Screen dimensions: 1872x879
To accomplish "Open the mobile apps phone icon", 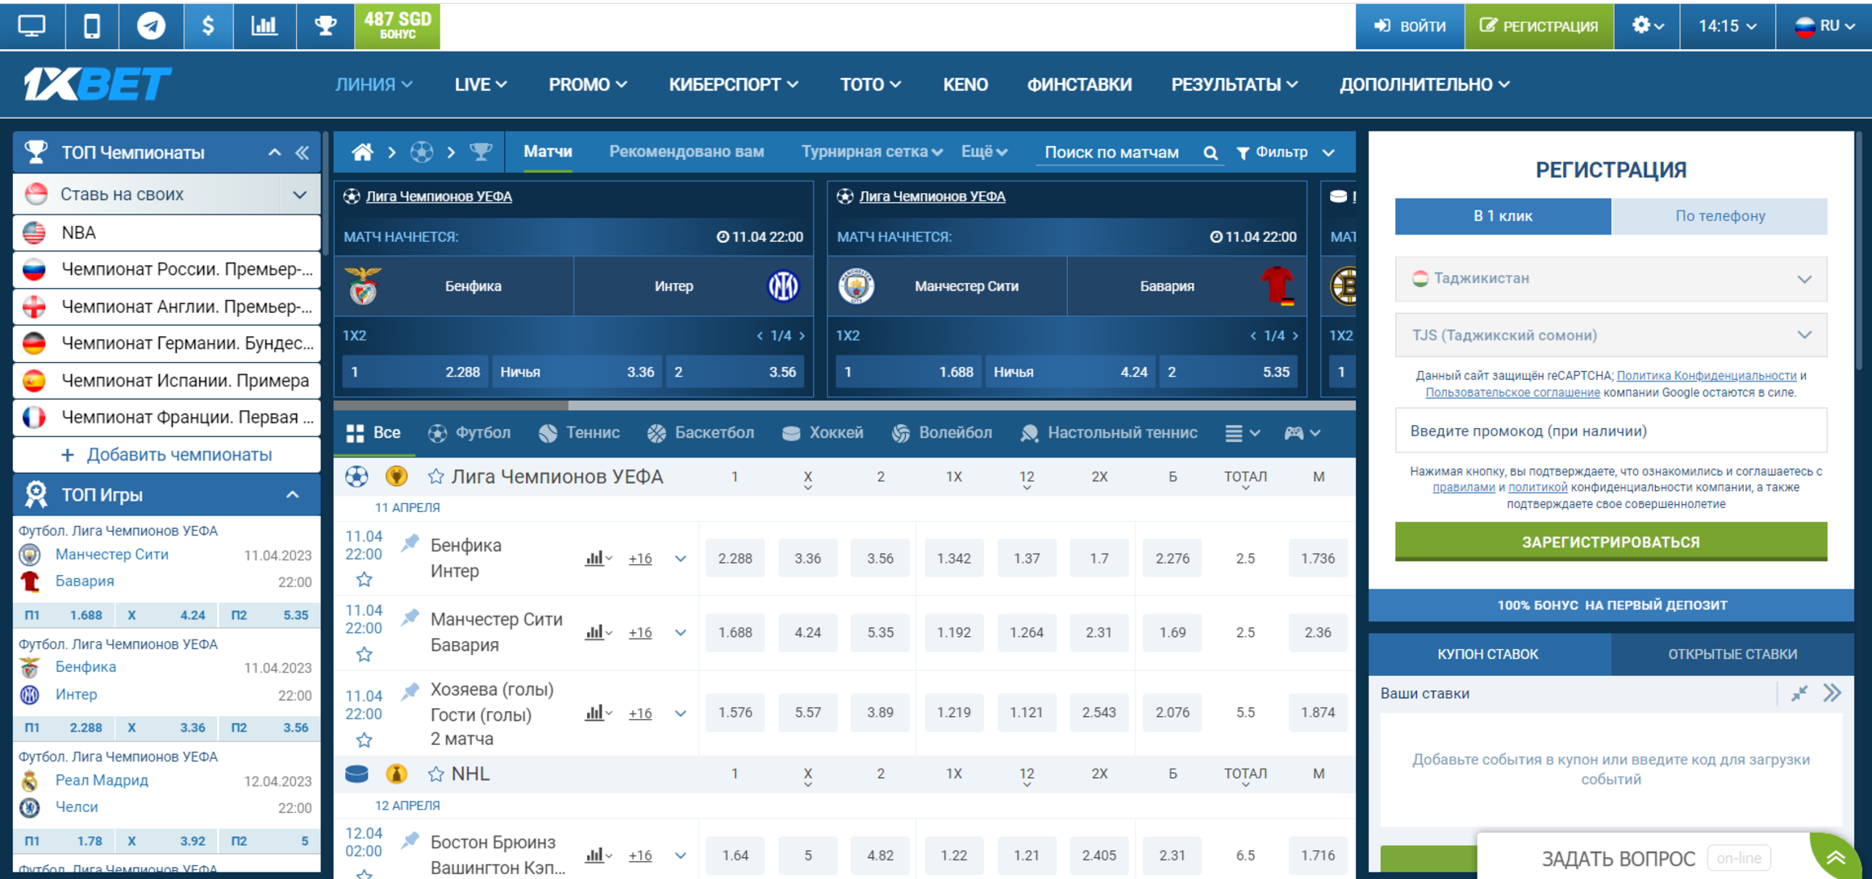I will click(92, 26).
